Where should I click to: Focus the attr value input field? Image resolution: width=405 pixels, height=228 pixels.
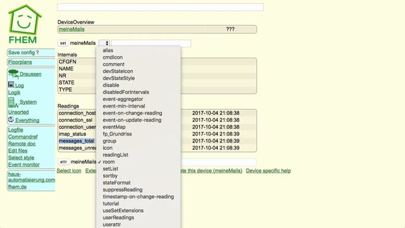(218, 162)
